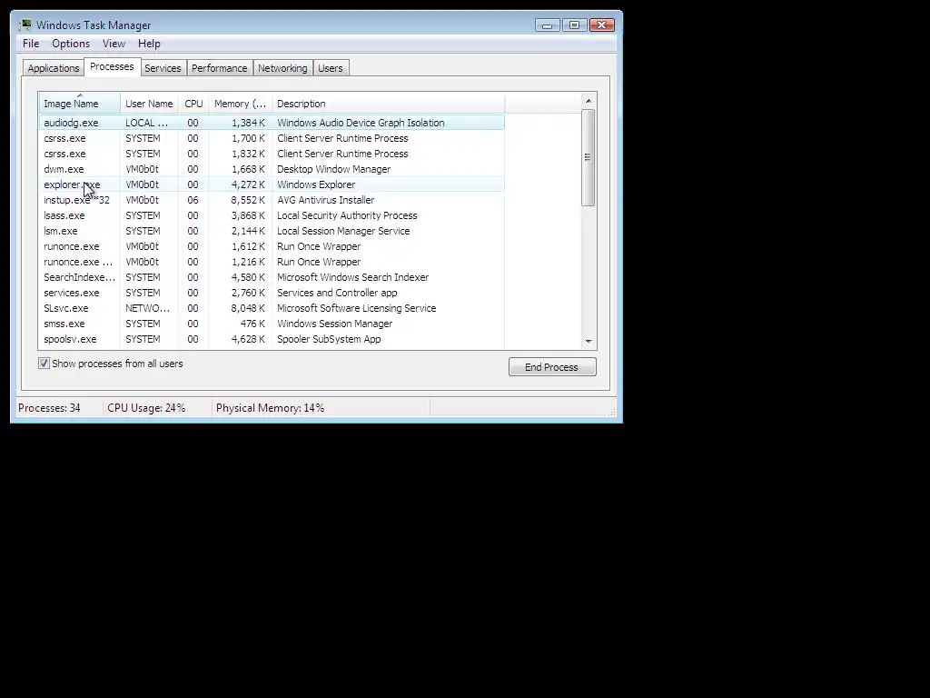Click the Task Manager title bar icon

click(25, 25)
